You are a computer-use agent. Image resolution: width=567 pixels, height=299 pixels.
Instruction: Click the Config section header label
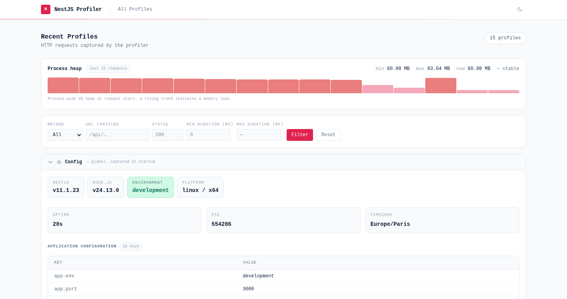click(74, 162)
